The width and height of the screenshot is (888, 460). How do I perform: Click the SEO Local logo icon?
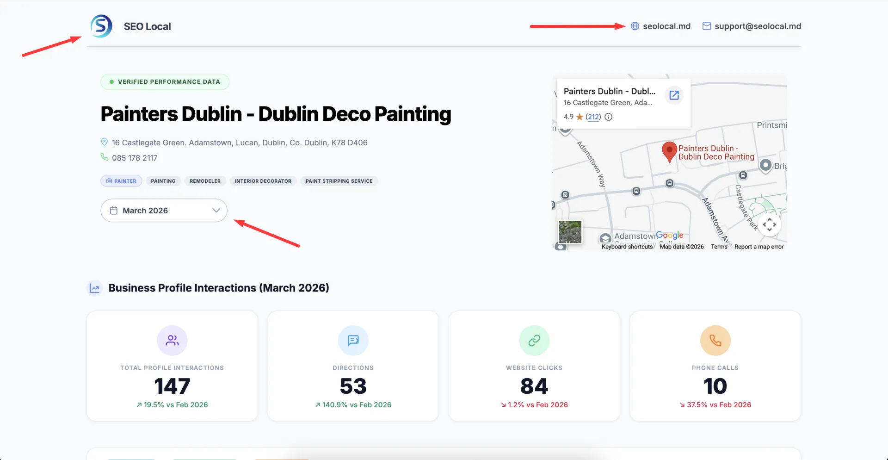(x=101, y=26)
